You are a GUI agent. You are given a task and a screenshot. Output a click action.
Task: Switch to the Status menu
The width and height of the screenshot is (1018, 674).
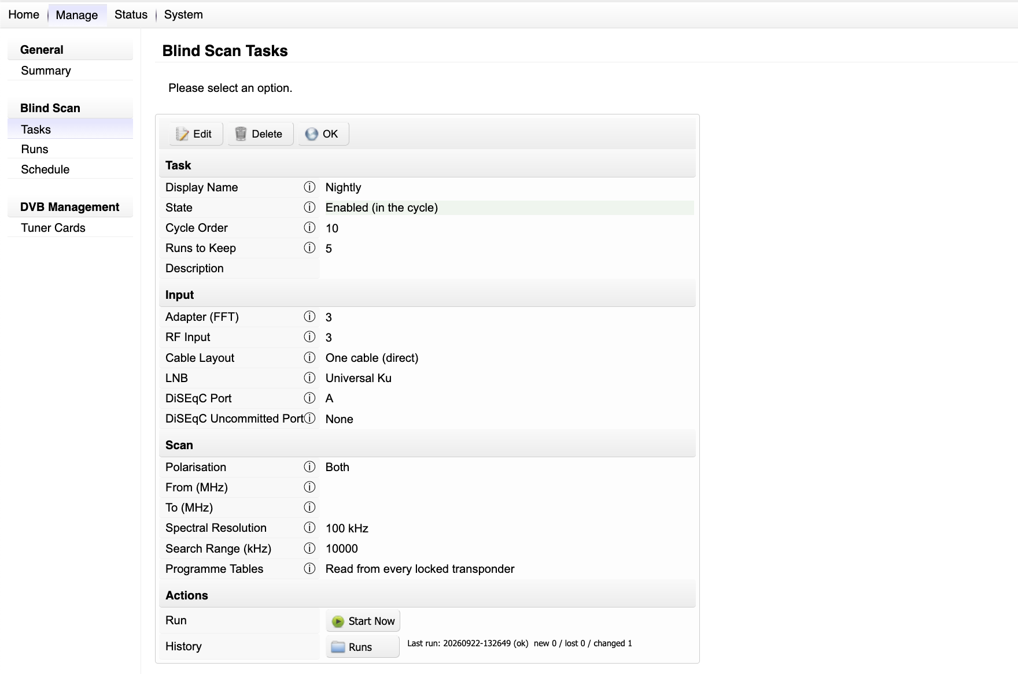point(131,14)
